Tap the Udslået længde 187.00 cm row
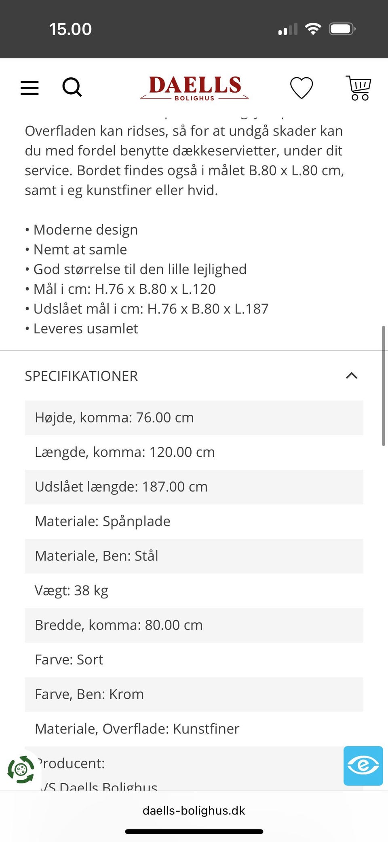This screenshot has height=842, width=388. coord(194,487)
